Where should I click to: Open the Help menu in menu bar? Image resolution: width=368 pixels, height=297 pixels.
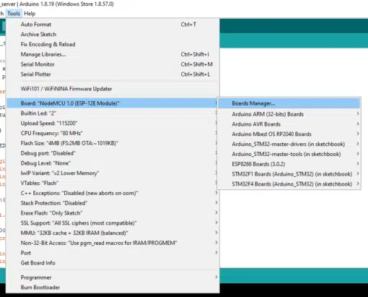[x=30, y=14]
